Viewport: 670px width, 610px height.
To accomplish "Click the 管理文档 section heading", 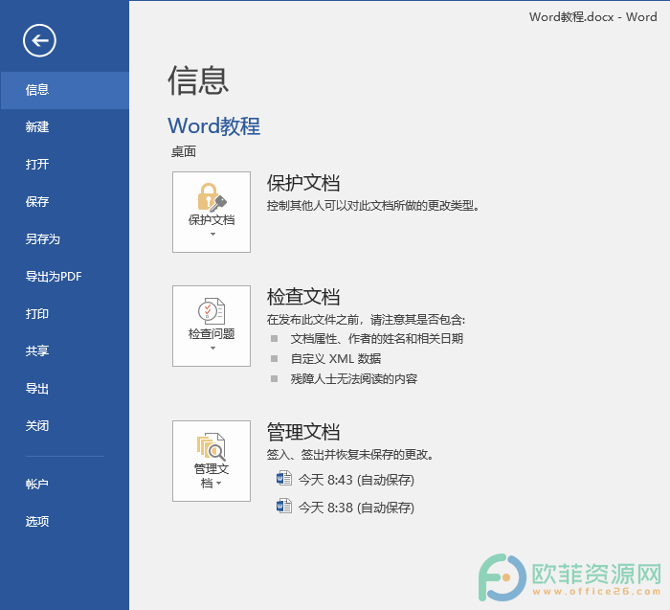I will pyautogui.click(x=303, y=432).
